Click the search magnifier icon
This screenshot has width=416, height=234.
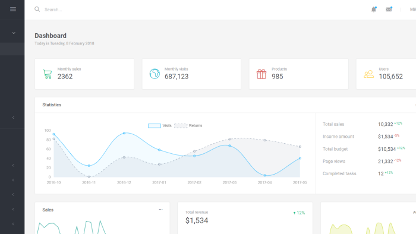[37, 10]
